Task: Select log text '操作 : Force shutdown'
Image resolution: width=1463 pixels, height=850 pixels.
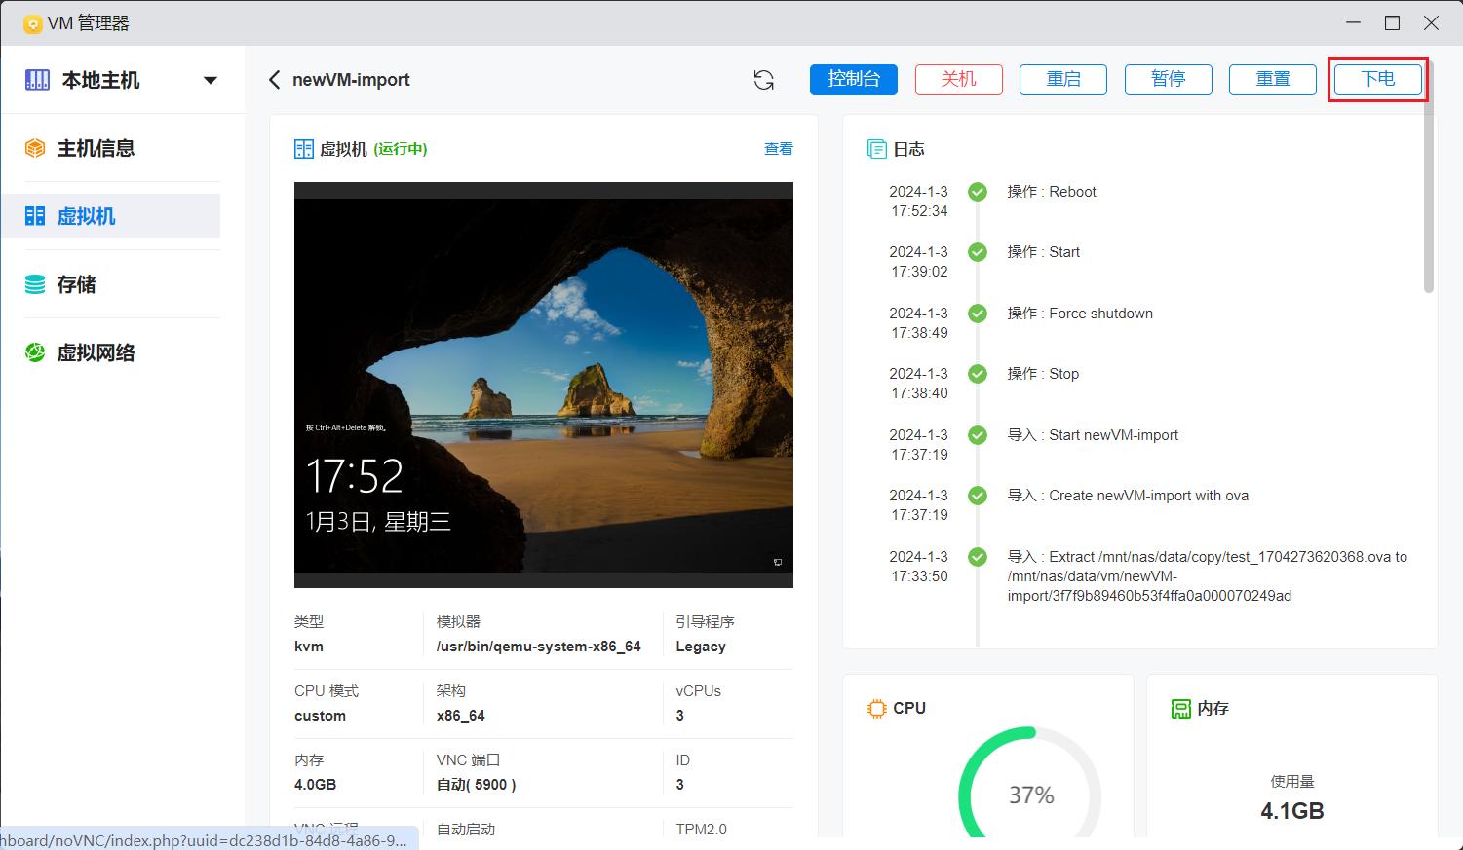Action: (1080, 314)
